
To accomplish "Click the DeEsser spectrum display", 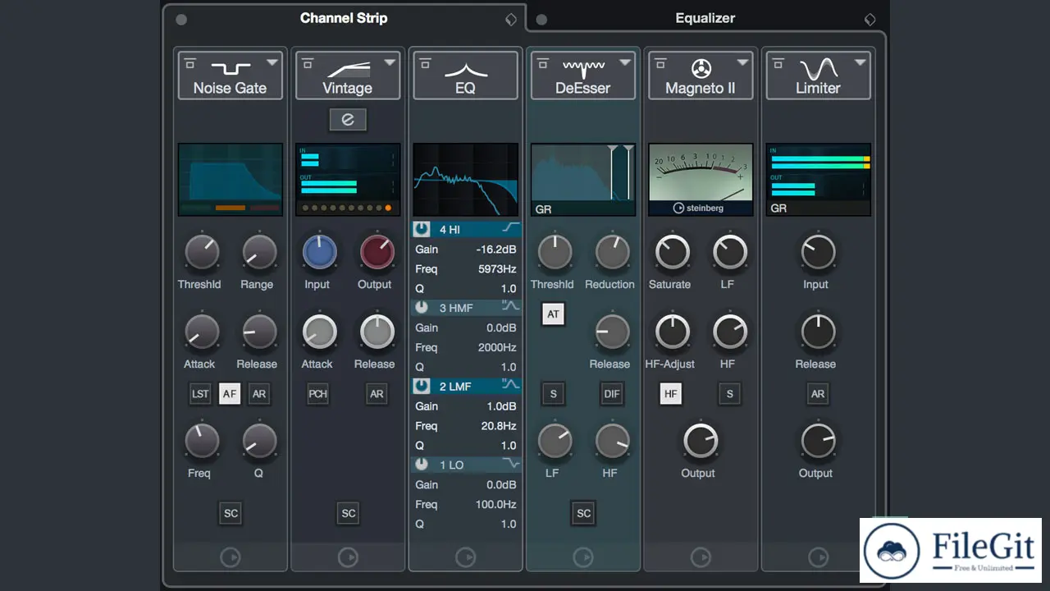I will [x=583, y=180].
